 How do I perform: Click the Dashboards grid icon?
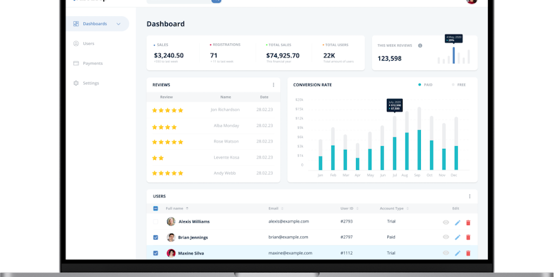click(76, 24)
